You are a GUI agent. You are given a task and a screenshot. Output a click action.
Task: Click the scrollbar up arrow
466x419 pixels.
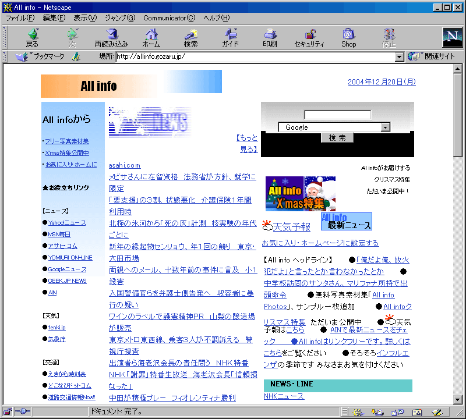coord(458,69)
